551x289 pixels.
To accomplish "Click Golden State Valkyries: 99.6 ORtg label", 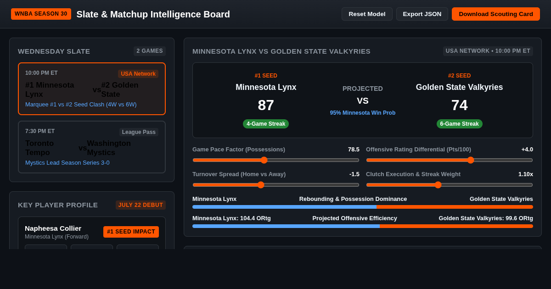I will click(x=486, y=218).
